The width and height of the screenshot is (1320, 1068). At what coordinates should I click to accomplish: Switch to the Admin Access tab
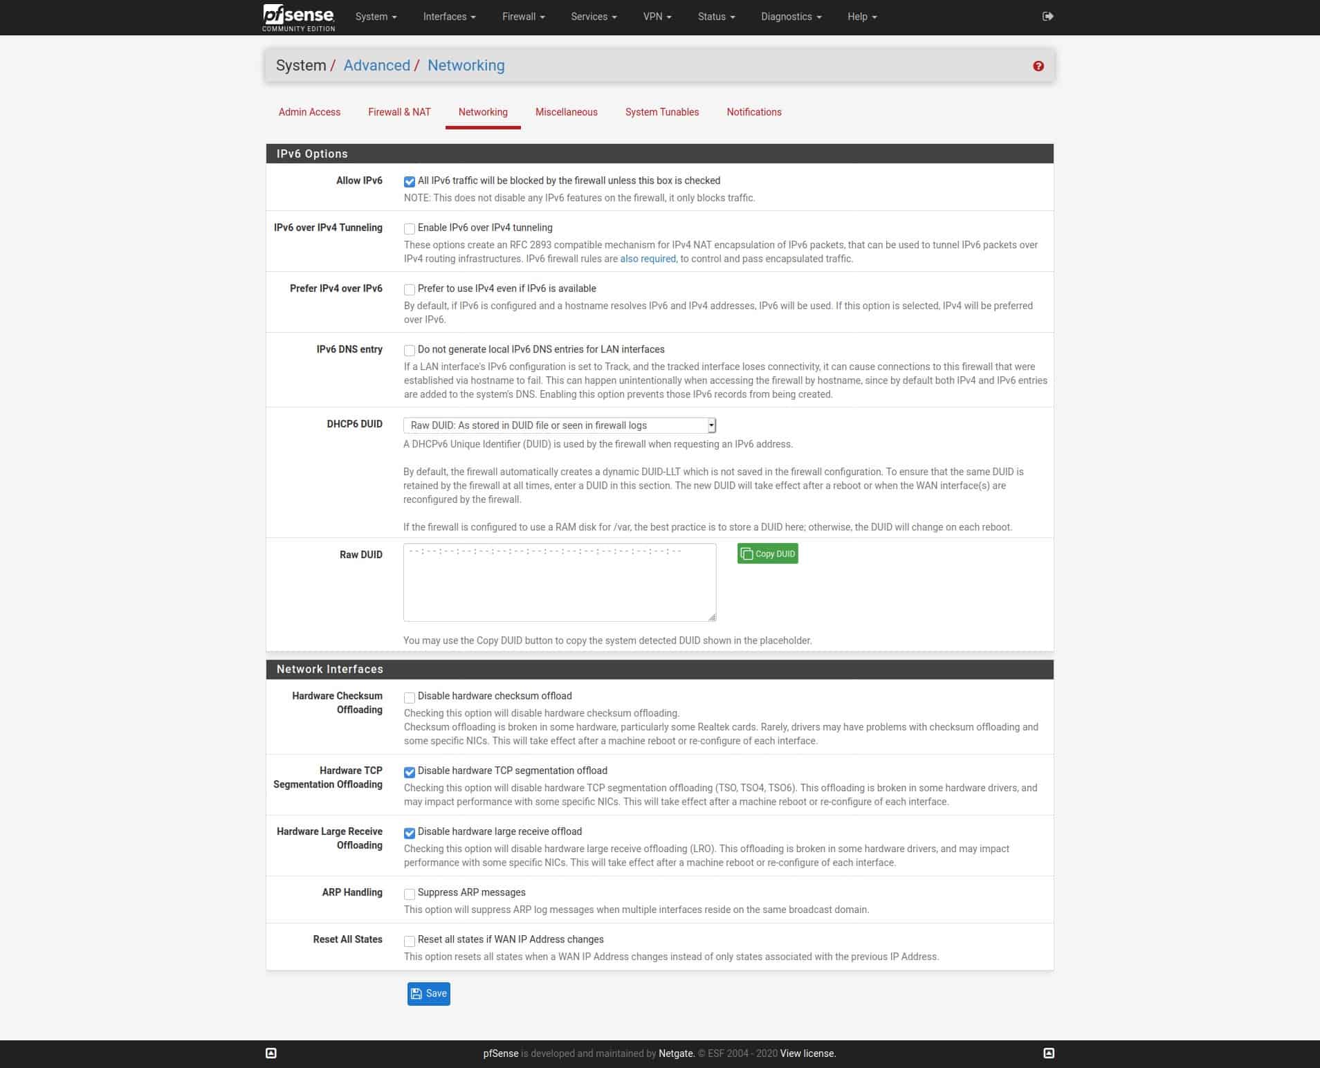tap(309, 112)
